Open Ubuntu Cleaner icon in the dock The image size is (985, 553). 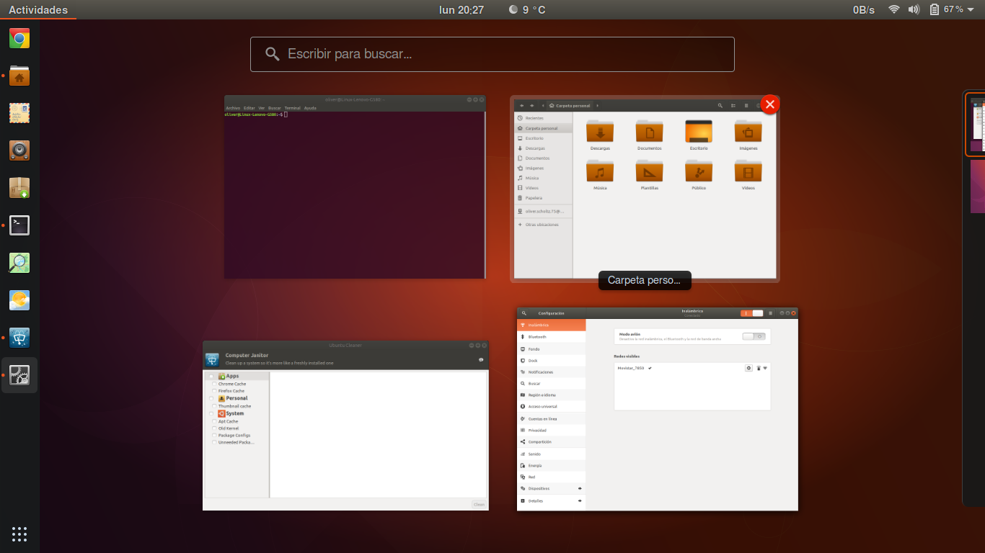coord(19,338)
